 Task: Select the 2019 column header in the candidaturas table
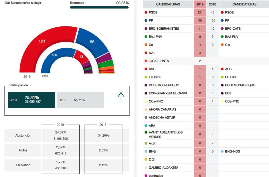tap(200, 4)
